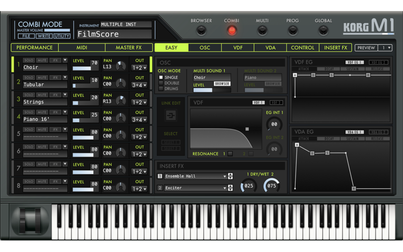Open OUT dropdown for Choir timbre
The image size is (403, 252).
tap(139, 68)
